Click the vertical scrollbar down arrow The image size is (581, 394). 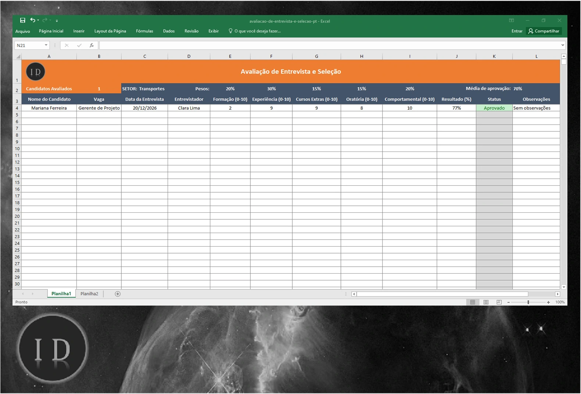[564, 287]
